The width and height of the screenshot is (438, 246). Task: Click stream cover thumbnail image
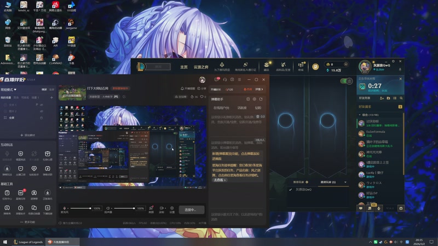tap(72, 93)
